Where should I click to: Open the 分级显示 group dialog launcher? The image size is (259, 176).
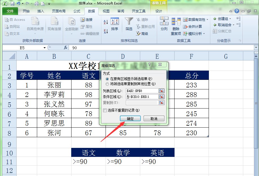[240, 40]
